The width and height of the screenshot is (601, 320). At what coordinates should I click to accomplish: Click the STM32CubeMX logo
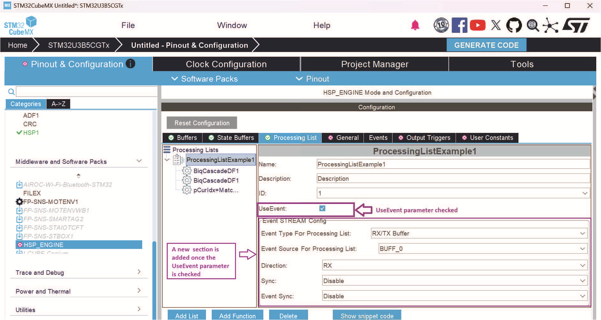click(20, 25)
